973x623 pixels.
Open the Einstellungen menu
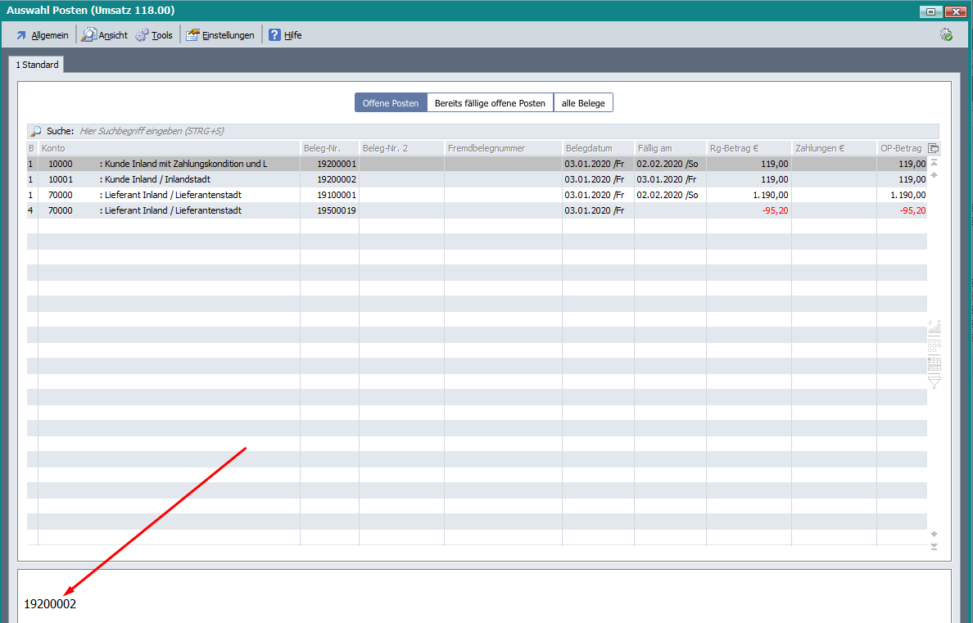click(220, 35)
